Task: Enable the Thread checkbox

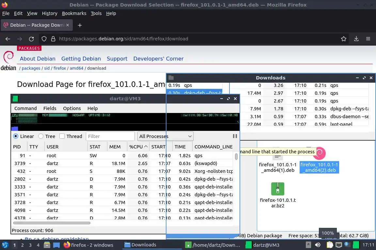Action: point(62,136)
